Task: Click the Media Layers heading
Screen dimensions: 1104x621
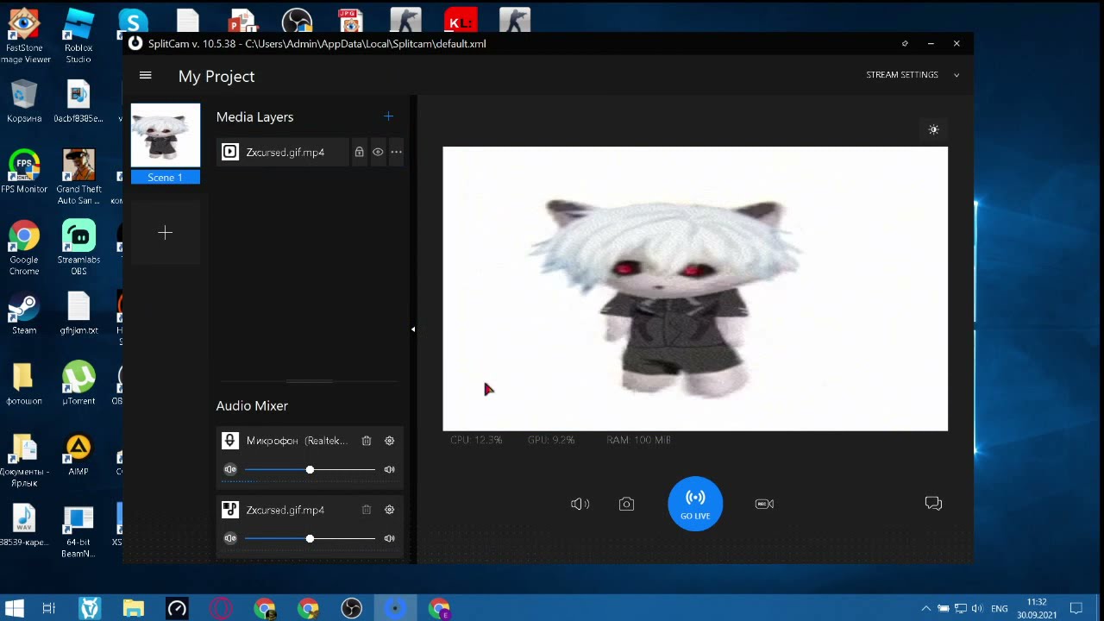Action: click(x=254, y=116)
